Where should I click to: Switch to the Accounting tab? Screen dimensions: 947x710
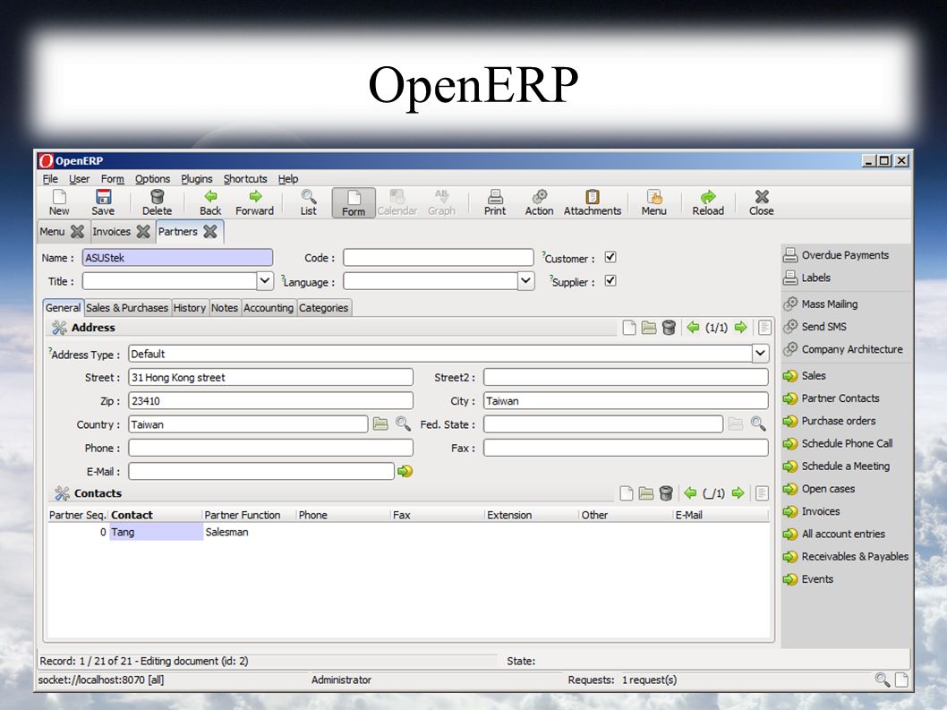pos(269,308)
